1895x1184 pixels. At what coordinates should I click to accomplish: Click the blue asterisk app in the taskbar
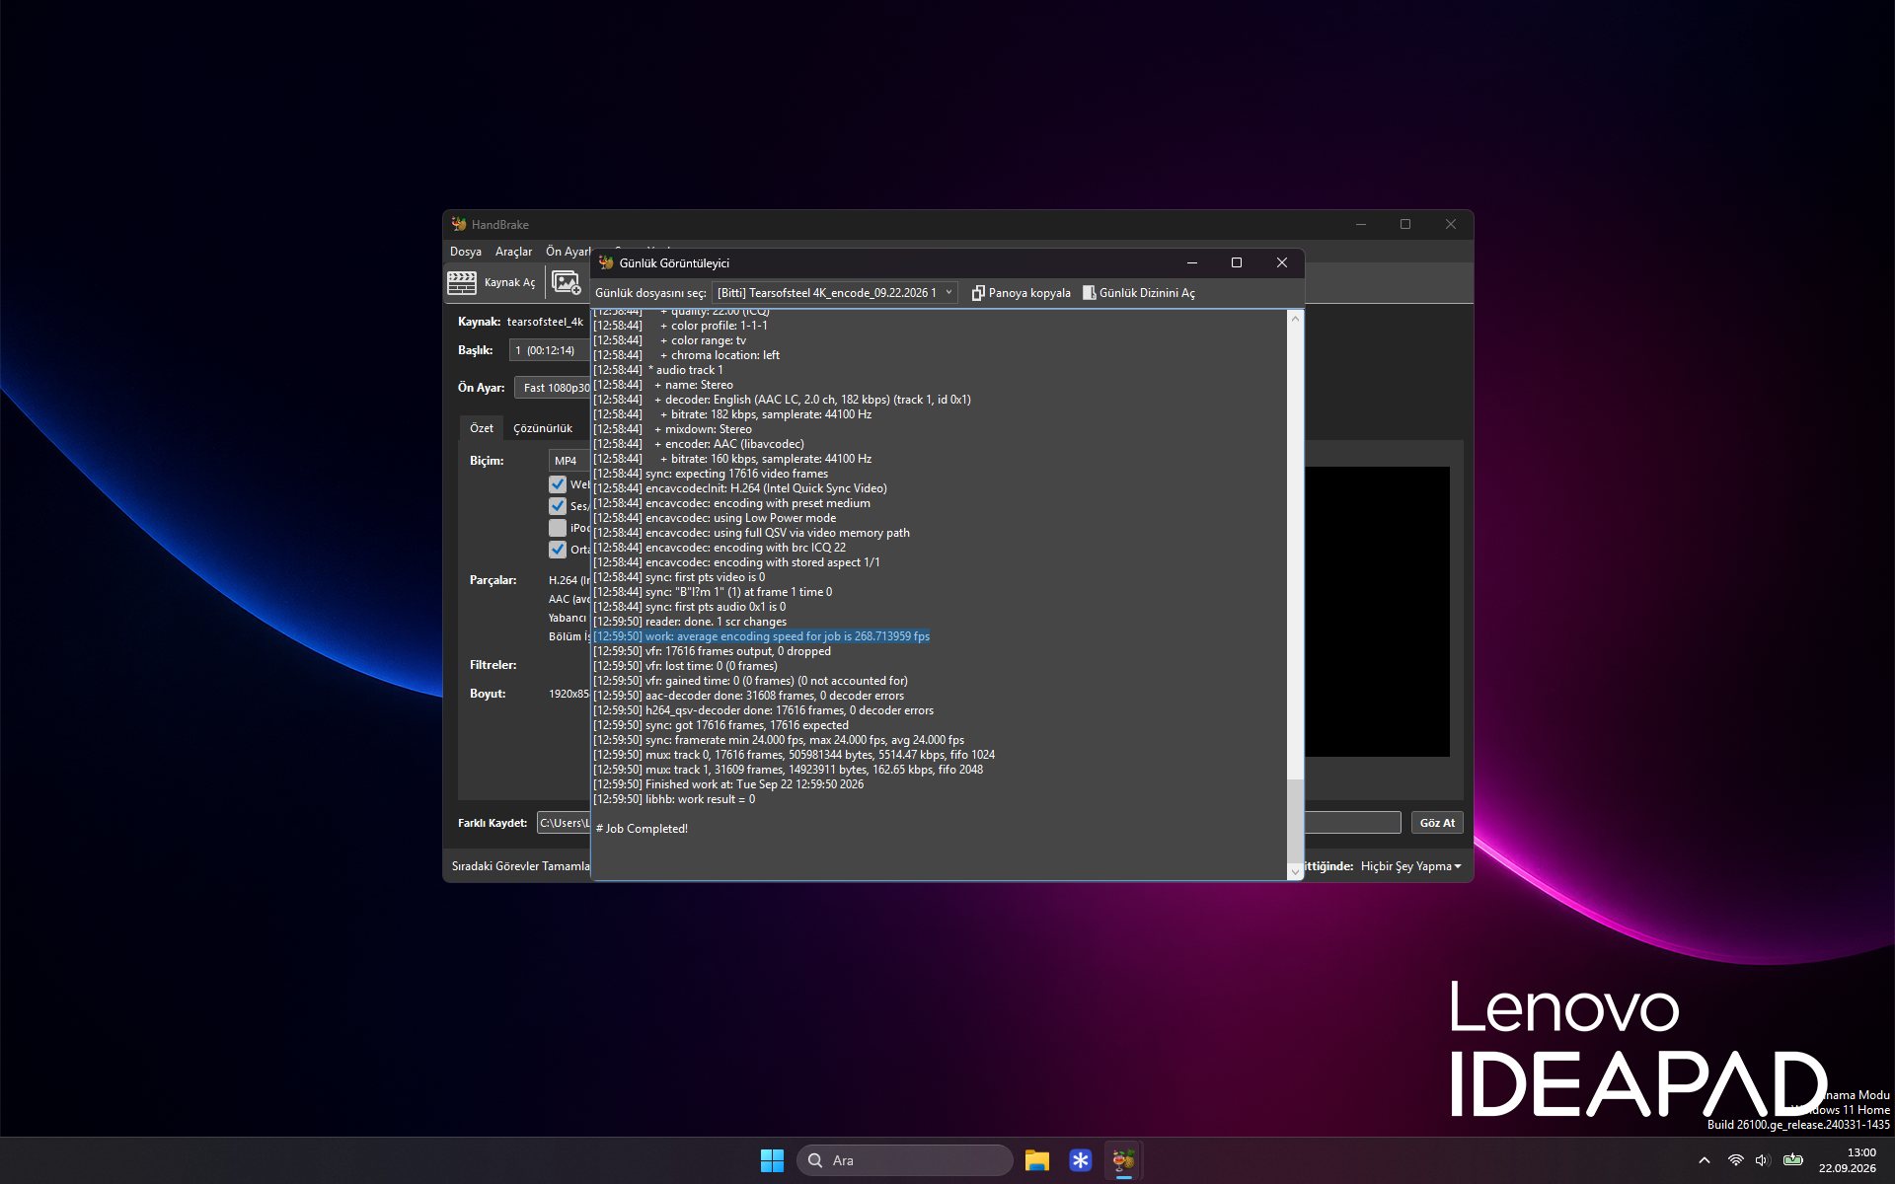[1080, 1160]
